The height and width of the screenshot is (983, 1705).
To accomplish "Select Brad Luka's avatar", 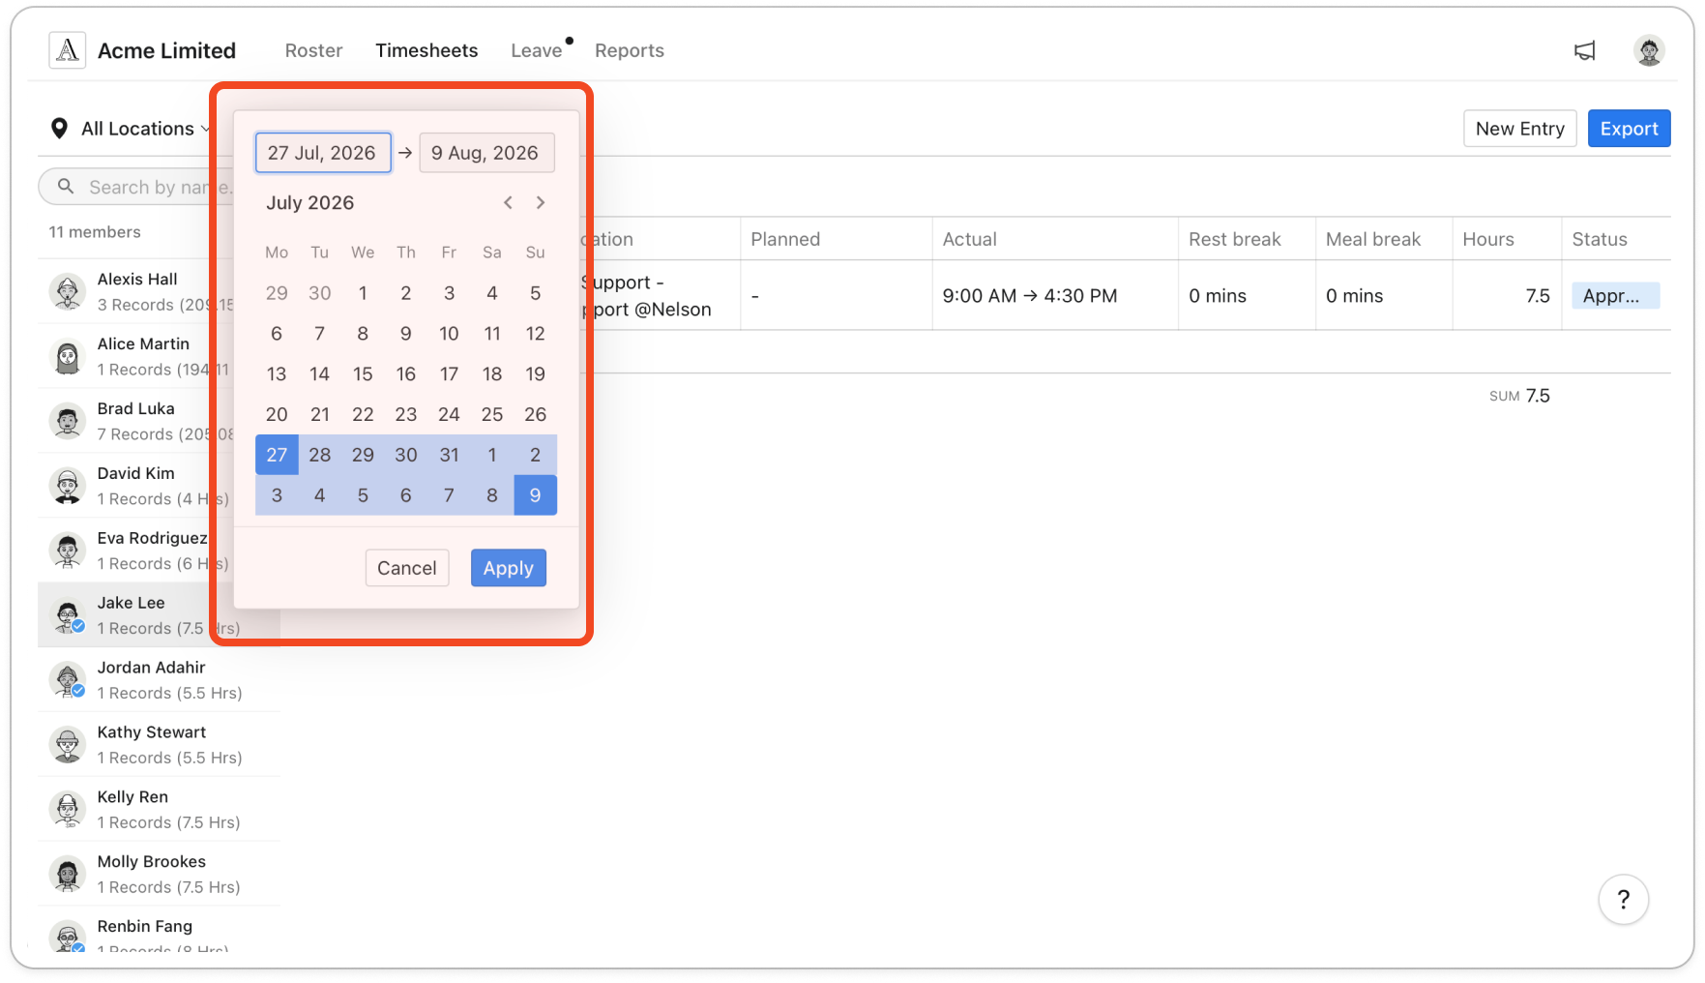I will (x=68, y=421).
